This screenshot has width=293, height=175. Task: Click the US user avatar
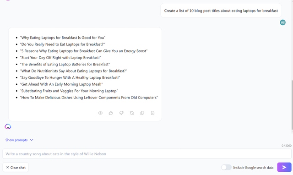coord(282,22)
